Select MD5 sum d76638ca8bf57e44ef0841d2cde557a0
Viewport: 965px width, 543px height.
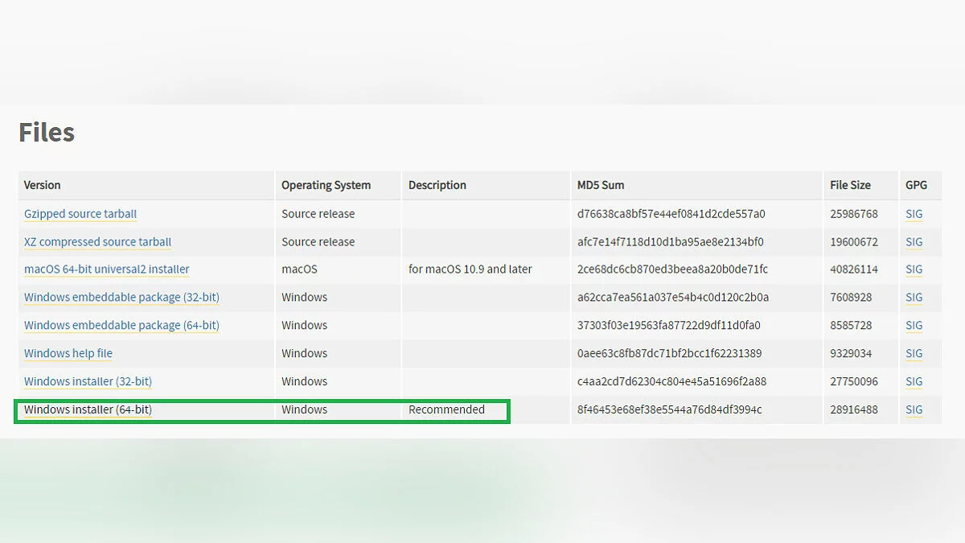671,214
